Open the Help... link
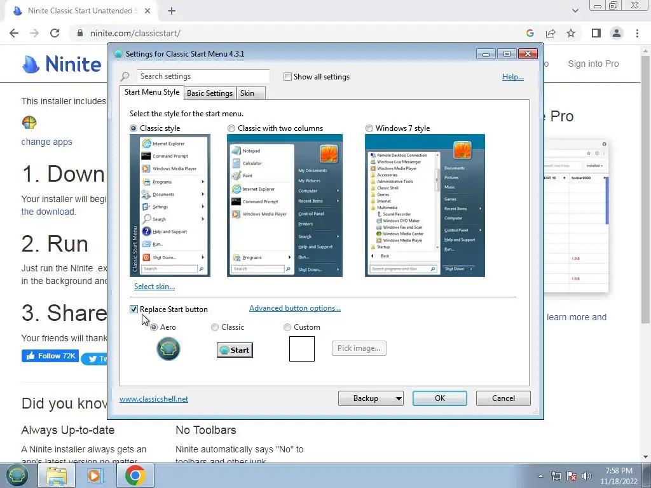 pyautogui.click(x=513, y=77)
